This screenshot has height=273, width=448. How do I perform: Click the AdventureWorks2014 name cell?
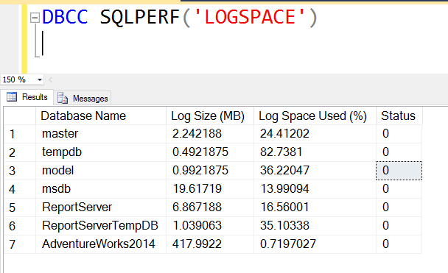[101, 244]
